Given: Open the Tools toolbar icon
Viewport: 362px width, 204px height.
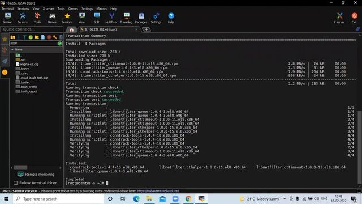Looking at the screenshot, I should click(x=37, y=18).
